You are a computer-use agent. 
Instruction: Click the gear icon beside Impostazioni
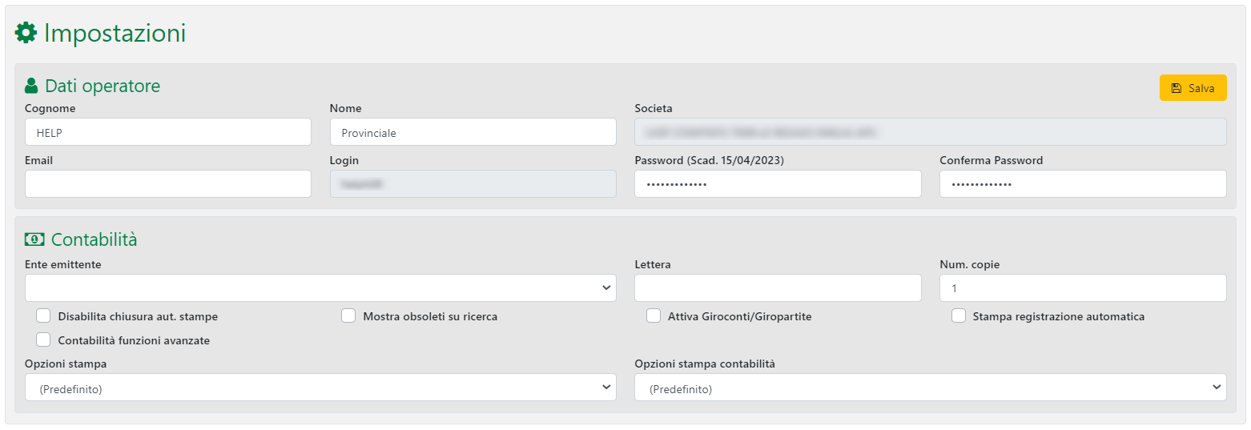26,33
